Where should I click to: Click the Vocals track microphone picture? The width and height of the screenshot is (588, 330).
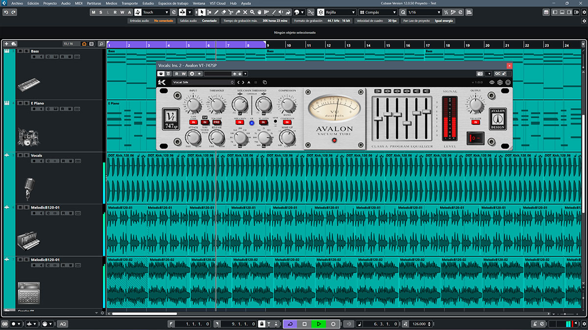pyautogui.click(x=29, y=189)
